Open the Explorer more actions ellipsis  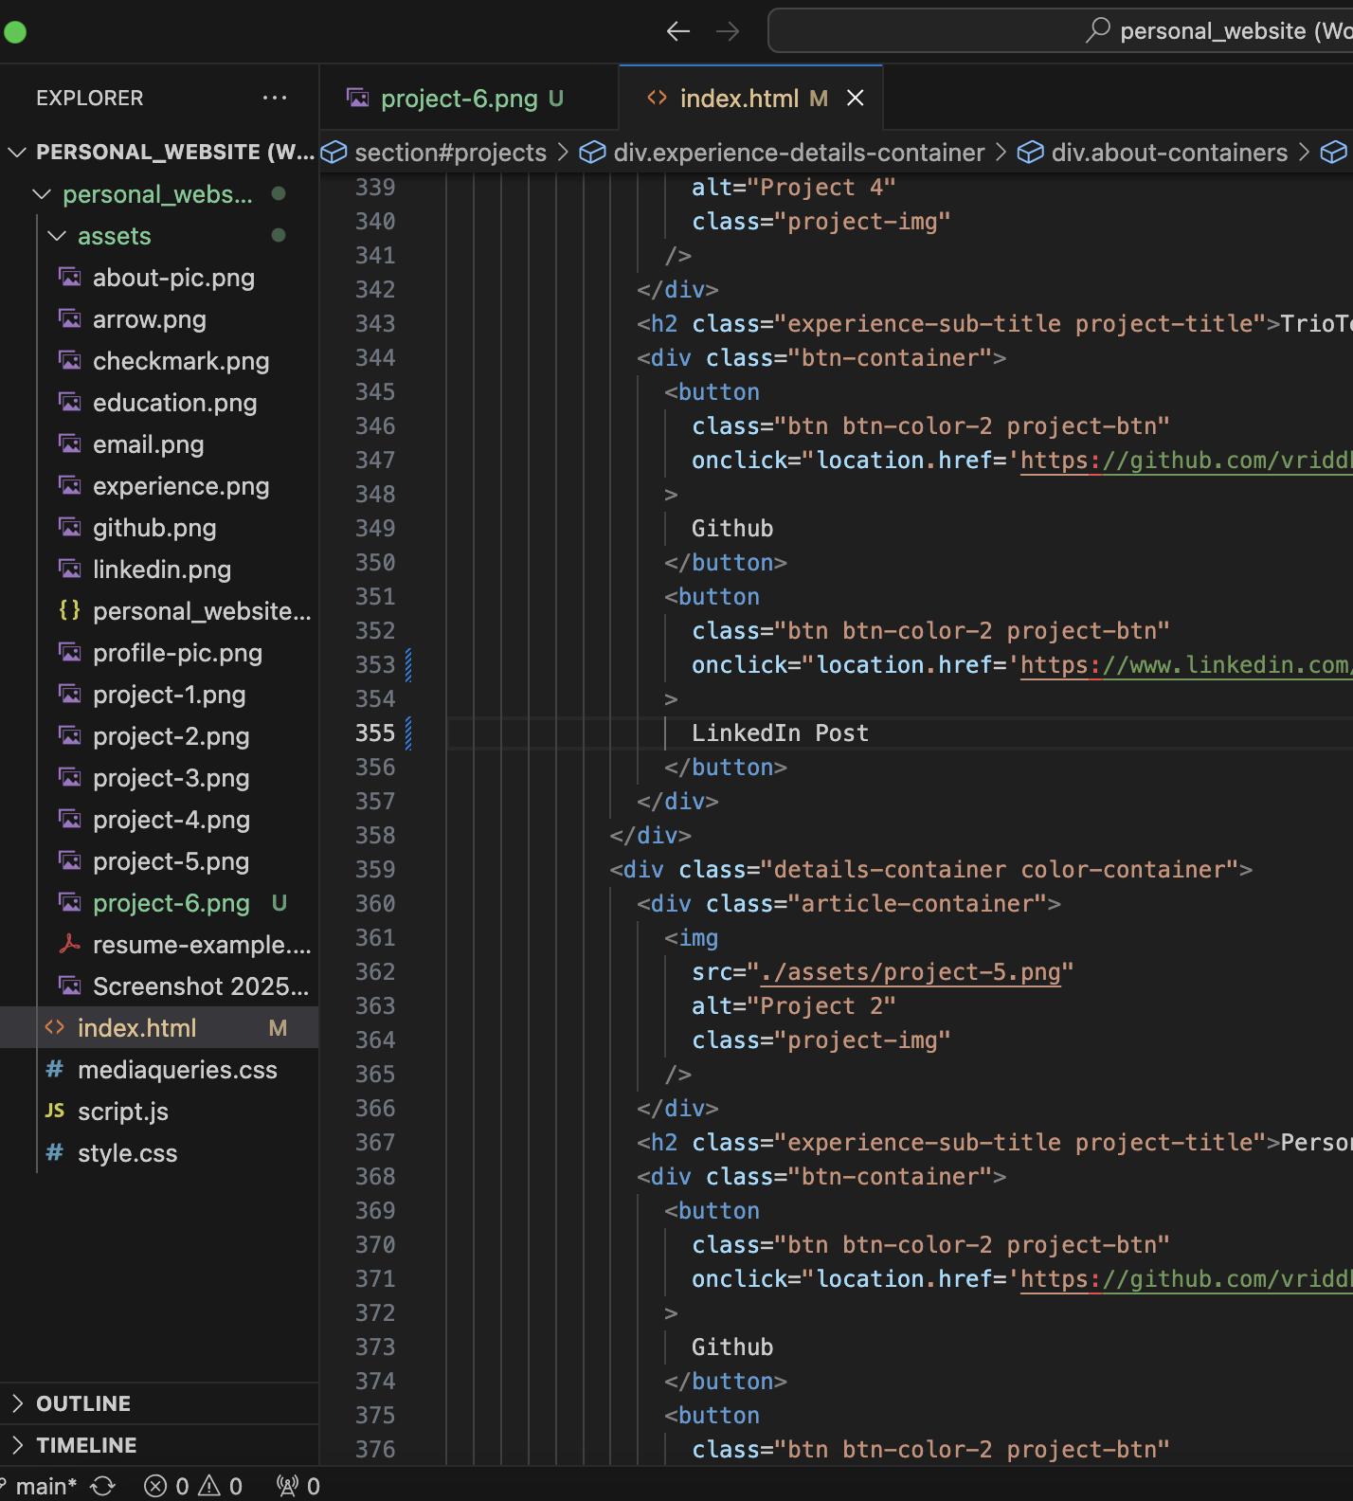coord(274,98)
